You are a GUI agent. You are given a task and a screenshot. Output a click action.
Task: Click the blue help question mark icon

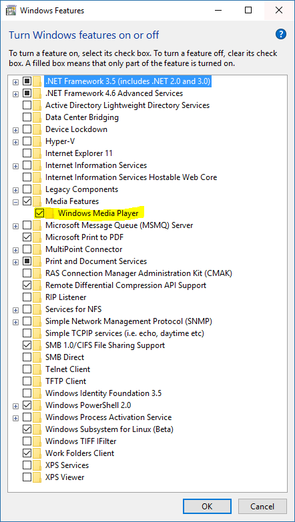pos(281,34)
